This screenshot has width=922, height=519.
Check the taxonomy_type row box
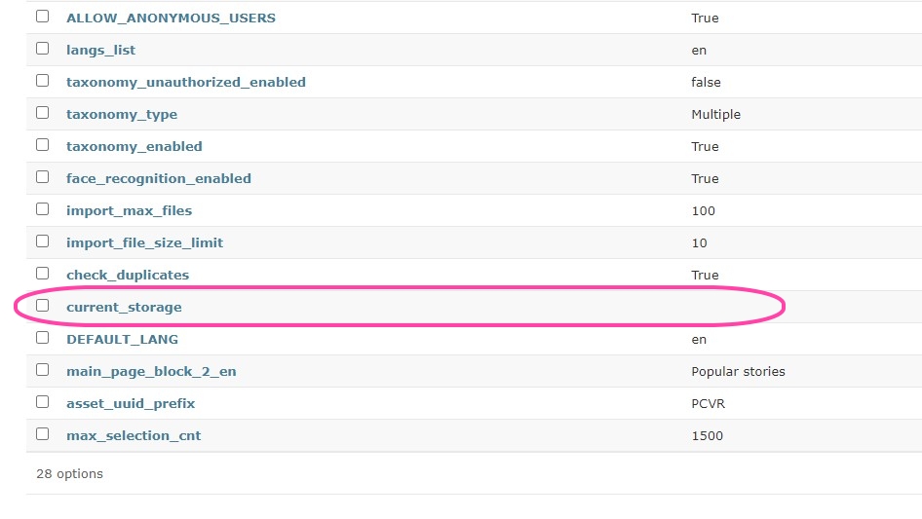[x=42, y=113]
